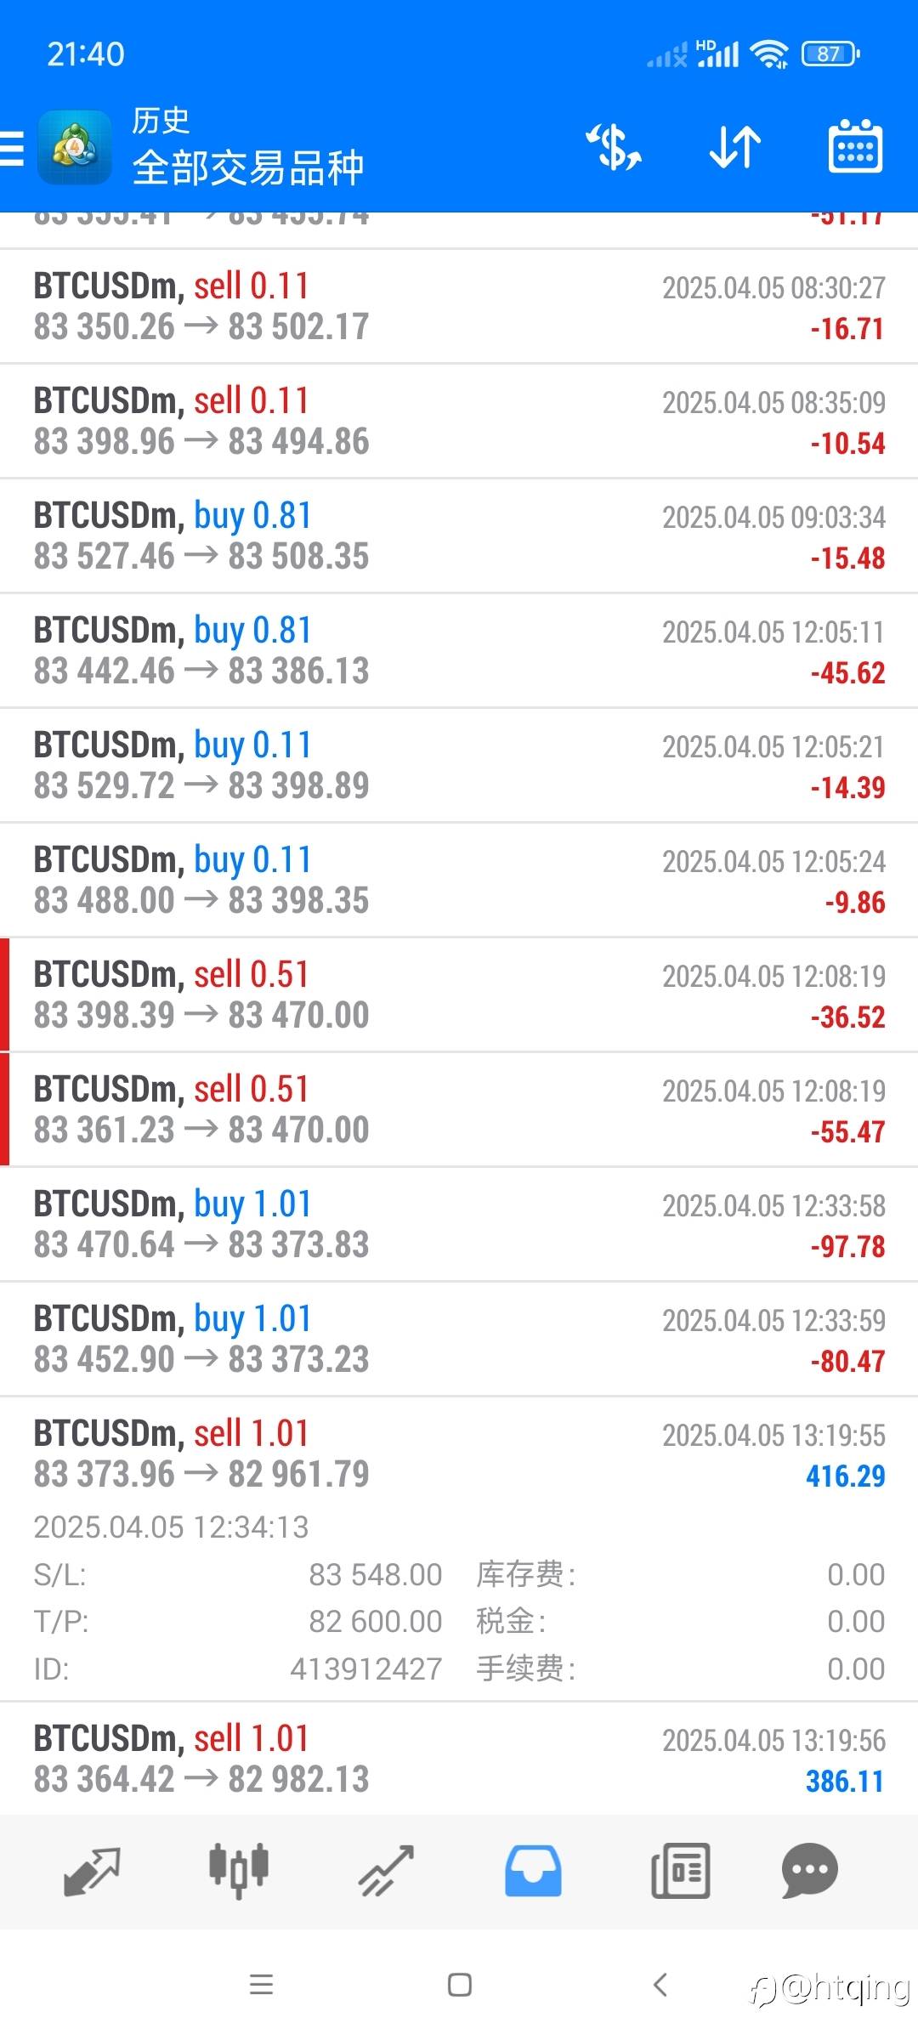Collapse the expanded sell 1.01 trade details
Image resolution: width=918 pixels, height=2040 pixels.
pos(459,1453)
